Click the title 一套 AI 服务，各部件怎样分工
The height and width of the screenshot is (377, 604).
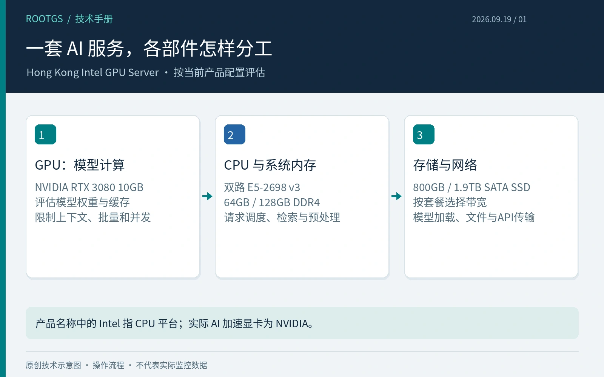[x=149, y=48]
